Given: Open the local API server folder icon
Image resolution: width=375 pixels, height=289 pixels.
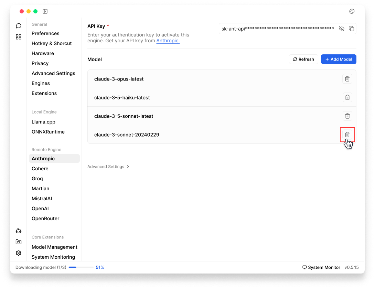Looking at the screenshot, I should [19, 242].
